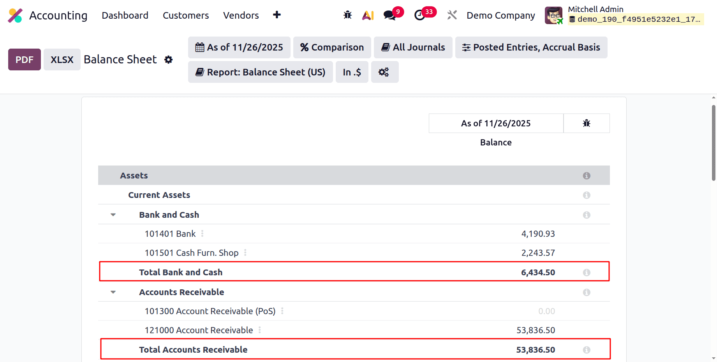
Task: Click the Assets section heading
Action: [x=134, y=175]
